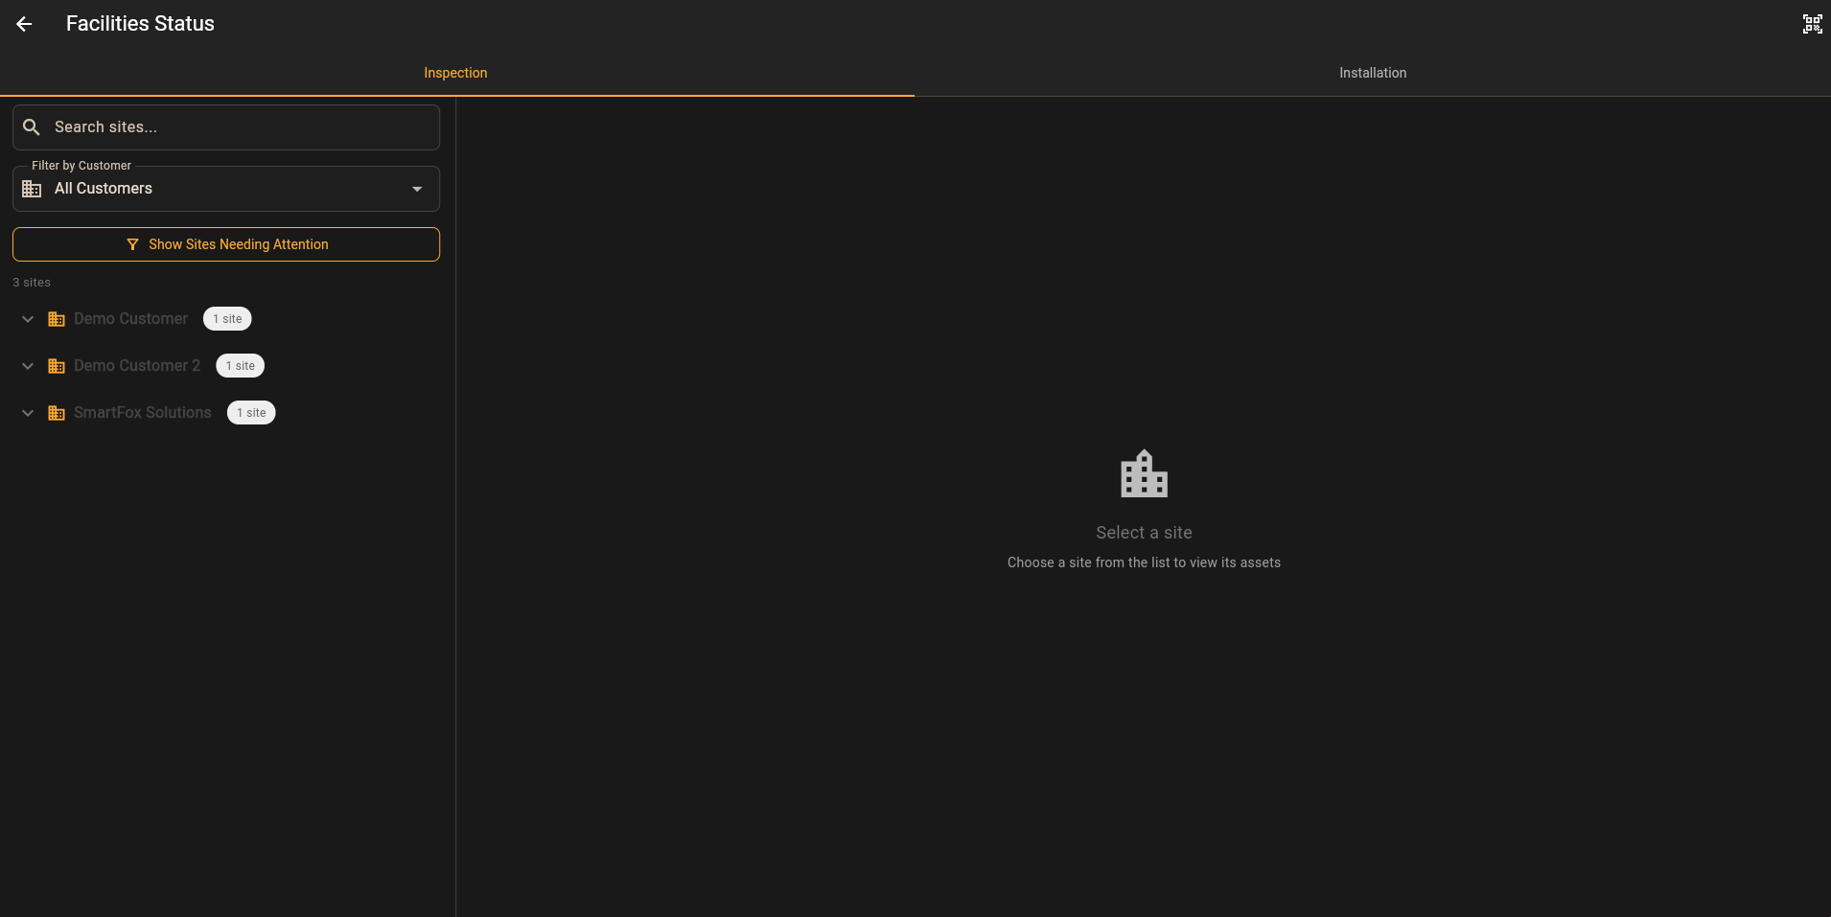
Task: Click the back arrow to leave Facilities Status
Action: [x=24, y=23]
